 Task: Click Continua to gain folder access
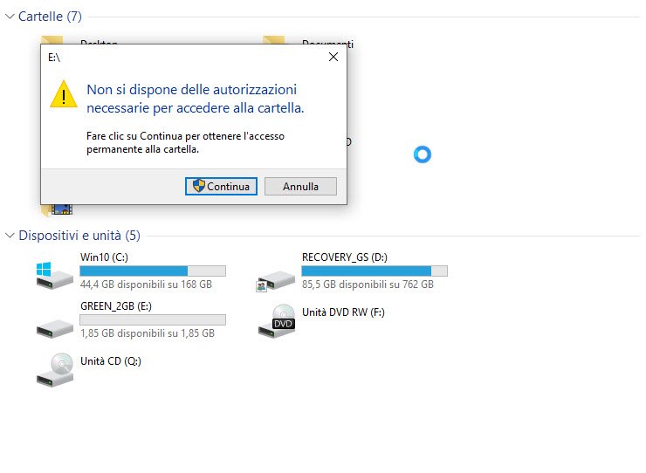tap(221, 186)
